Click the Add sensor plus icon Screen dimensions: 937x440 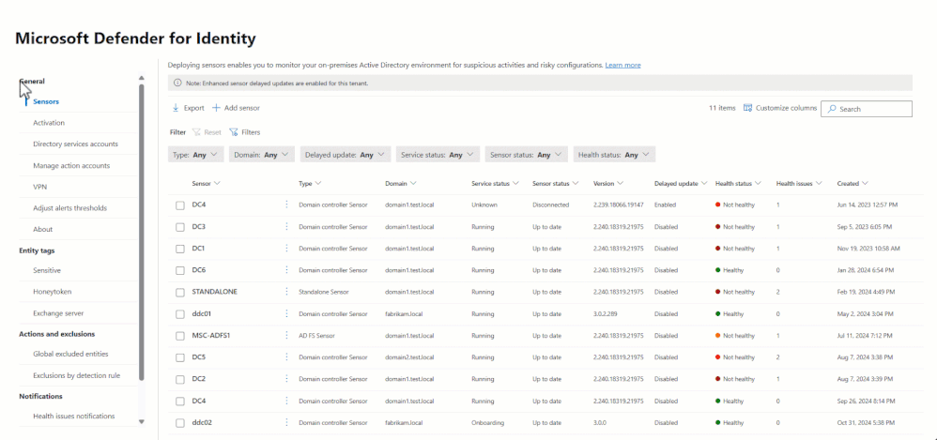coord(216,108)
